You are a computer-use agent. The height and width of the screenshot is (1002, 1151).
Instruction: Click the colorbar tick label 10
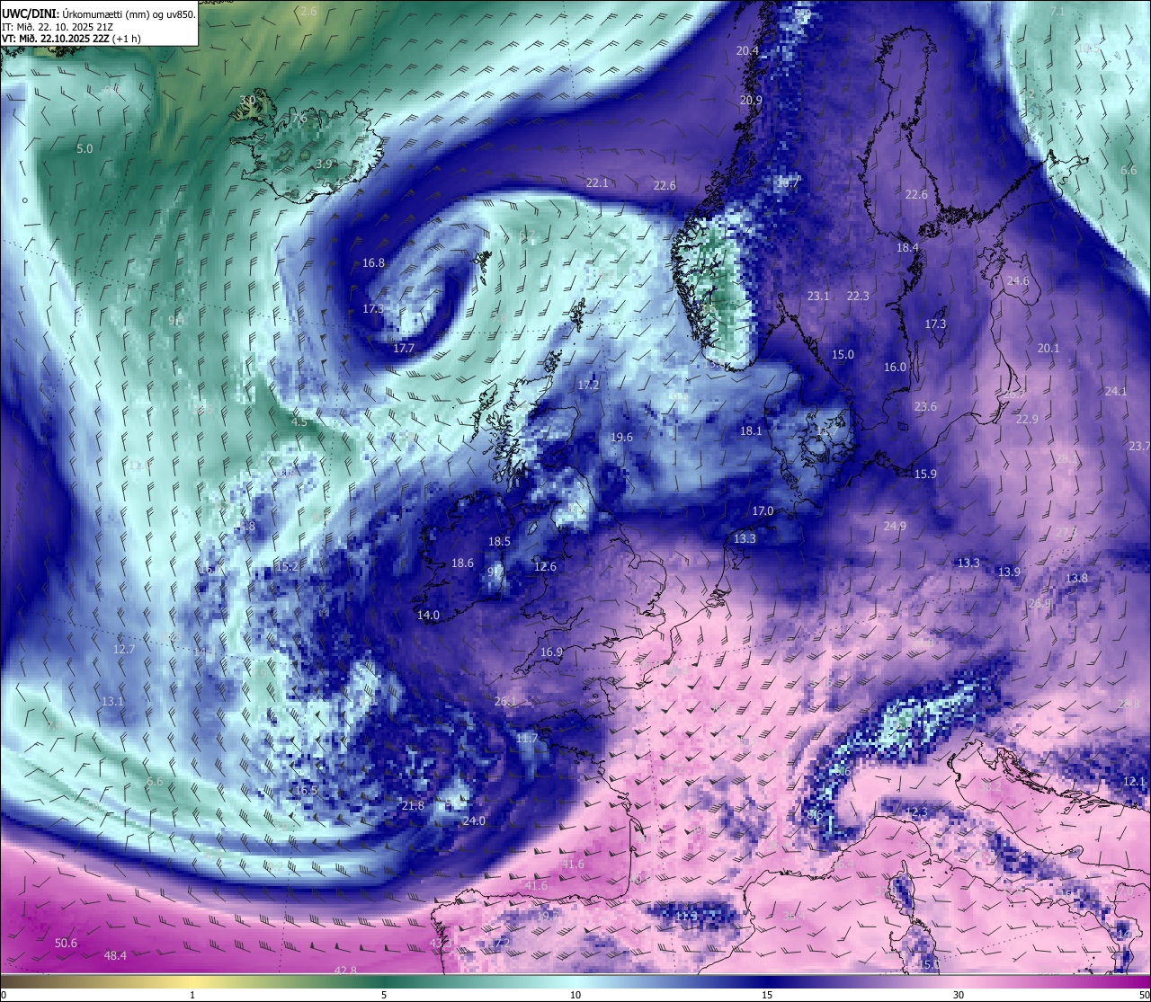(575, 995)
